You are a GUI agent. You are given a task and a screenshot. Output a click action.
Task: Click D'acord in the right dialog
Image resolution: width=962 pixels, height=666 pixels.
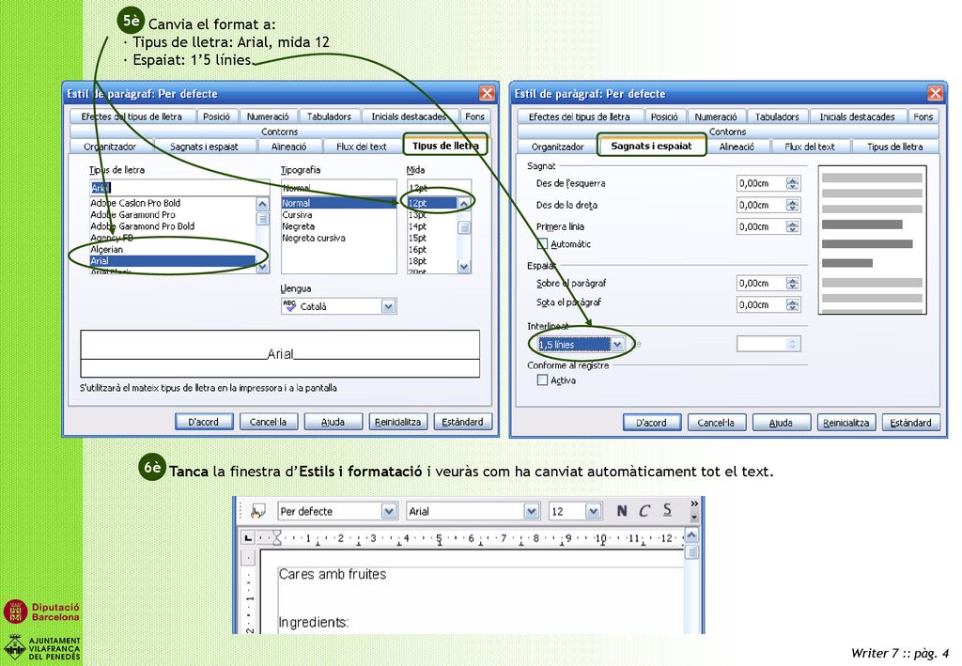pyautogui.click(x=652, y=423)
